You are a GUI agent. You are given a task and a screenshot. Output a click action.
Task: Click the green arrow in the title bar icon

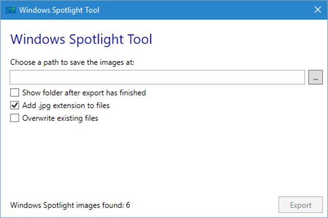[x=11, y=9]
